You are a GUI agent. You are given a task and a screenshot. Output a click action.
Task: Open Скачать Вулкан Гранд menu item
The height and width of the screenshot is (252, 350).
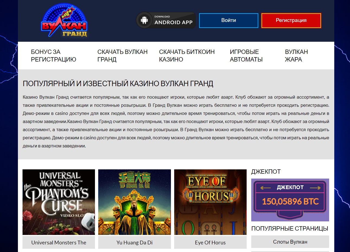click(x=122, y=56)
